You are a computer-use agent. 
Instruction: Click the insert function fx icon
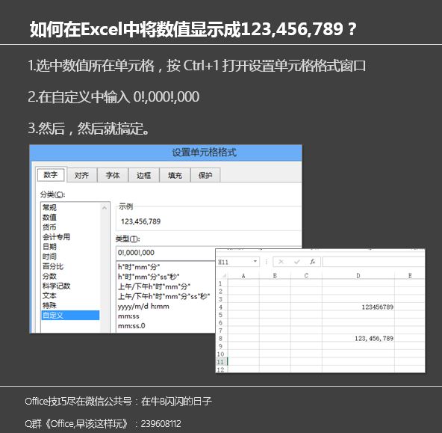tap(312, 262)
